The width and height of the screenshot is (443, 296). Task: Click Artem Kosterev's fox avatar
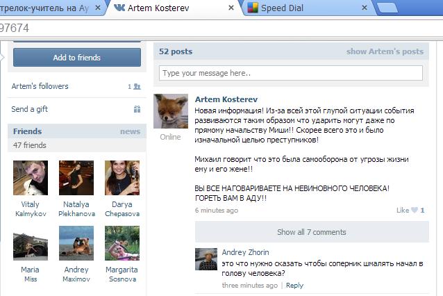(x=171, y=111)
